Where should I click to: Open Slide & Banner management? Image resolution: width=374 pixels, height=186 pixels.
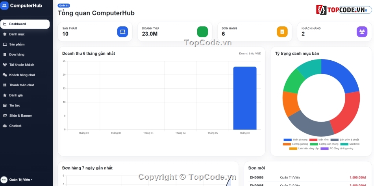[x=25, y=115]
